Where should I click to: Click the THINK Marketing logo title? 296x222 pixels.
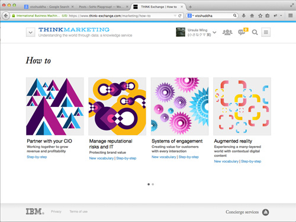pos(74,30)
